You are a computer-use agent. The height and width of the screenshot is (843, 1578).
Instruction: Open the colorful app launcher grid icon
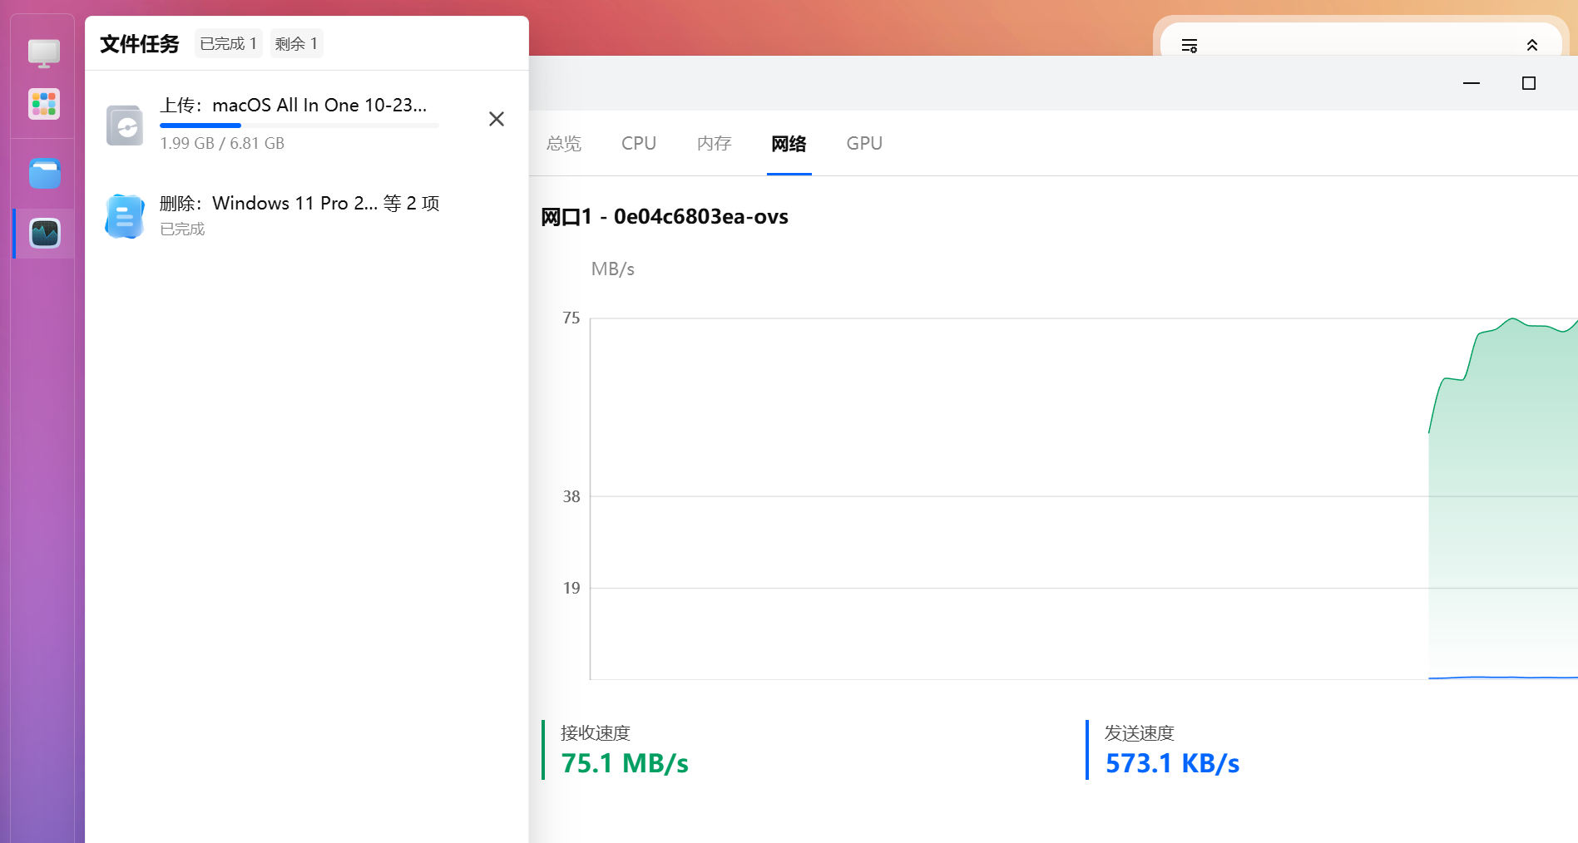tap(44, 105)
